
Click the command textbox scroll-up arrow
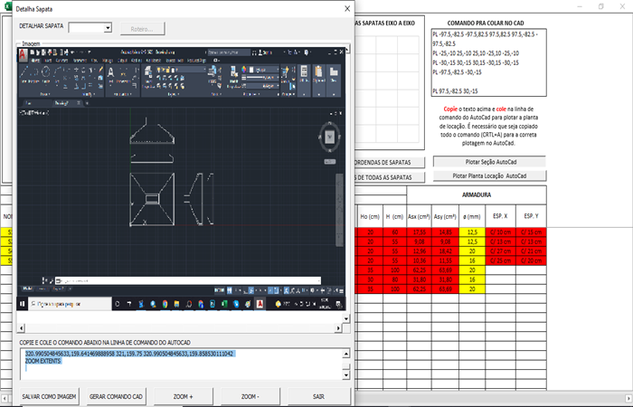[x=345, y=353]
